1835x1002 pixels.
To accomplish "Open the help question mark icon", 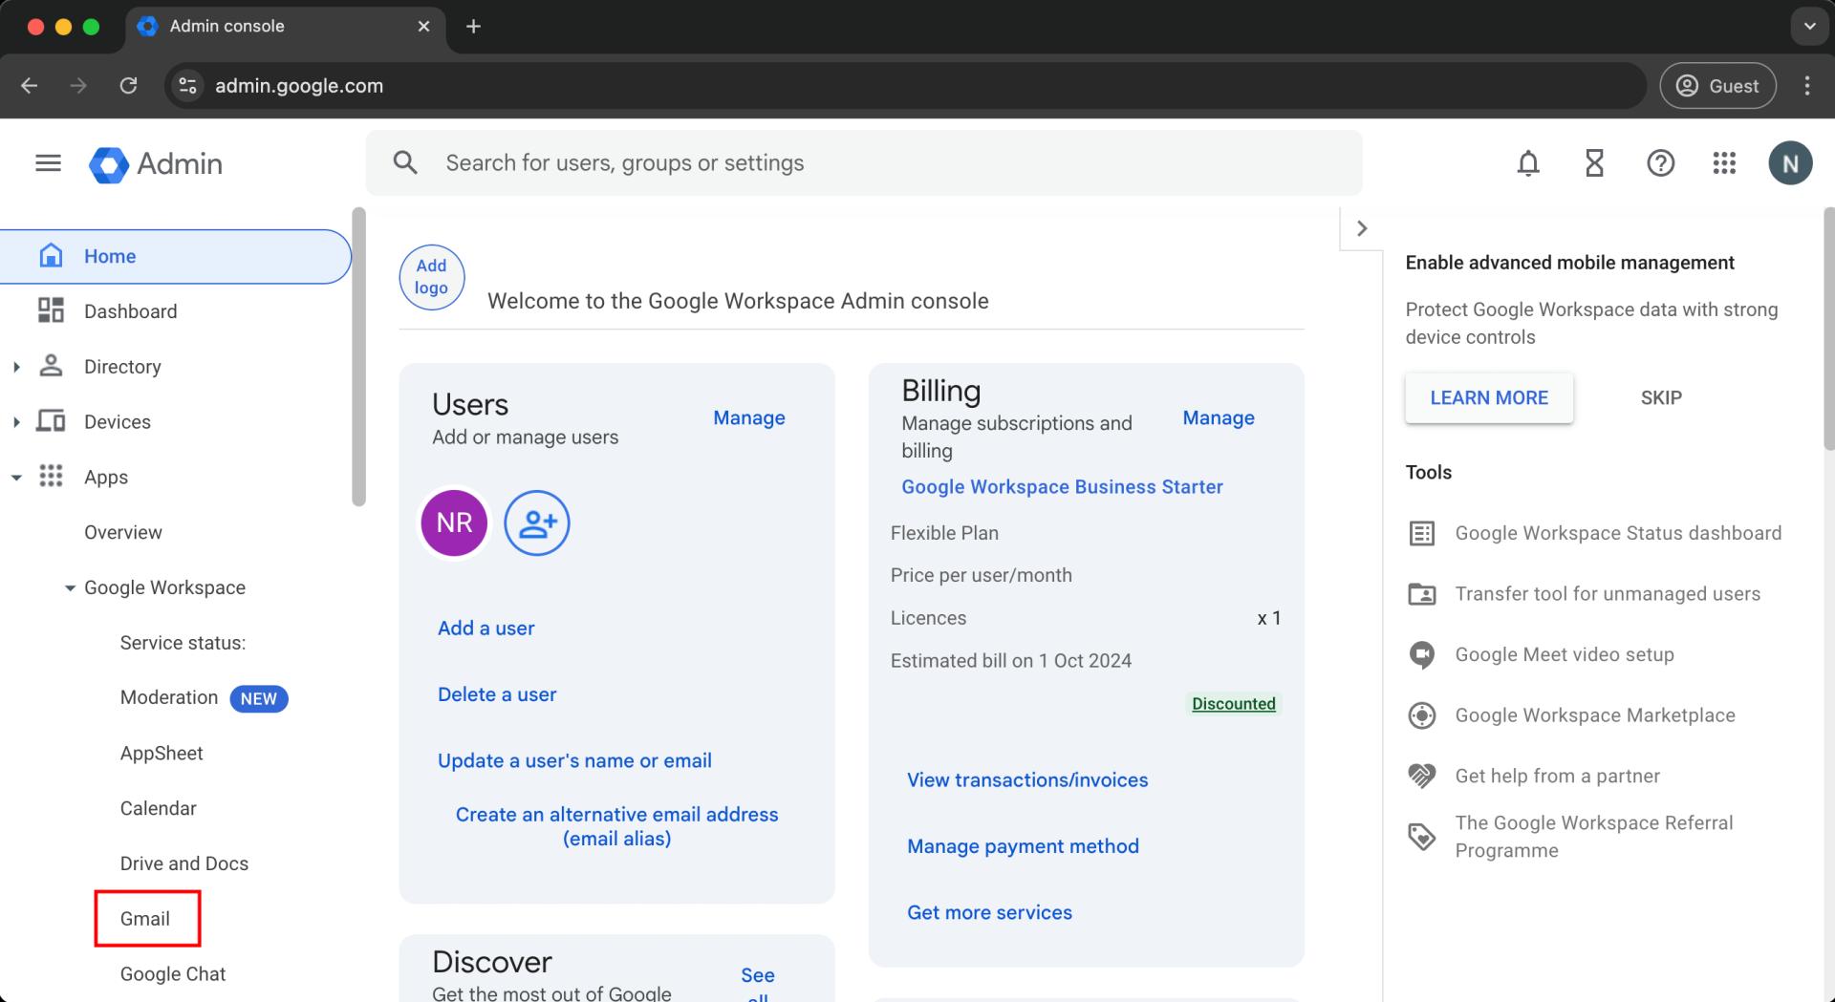I will click(x=1660, y=163).
